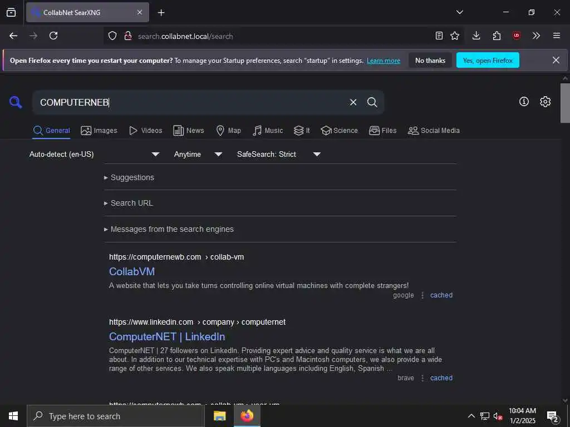List all tabs dropdown arrow
The height and width of the screenshot is (427, 570).
(459, 12)
